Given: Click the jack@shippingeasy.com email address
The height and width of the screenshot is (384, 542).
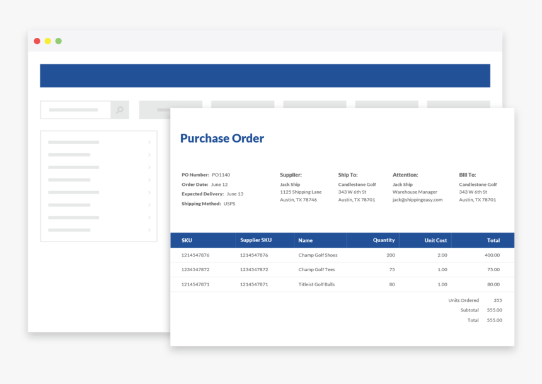Looking at the screenshot, I should pos(417,200).
